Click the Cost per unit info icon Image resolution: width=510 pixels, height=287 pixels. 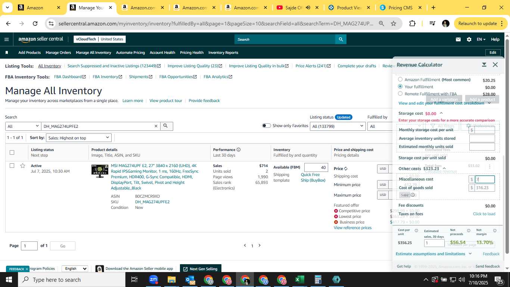tap(416, 231)
